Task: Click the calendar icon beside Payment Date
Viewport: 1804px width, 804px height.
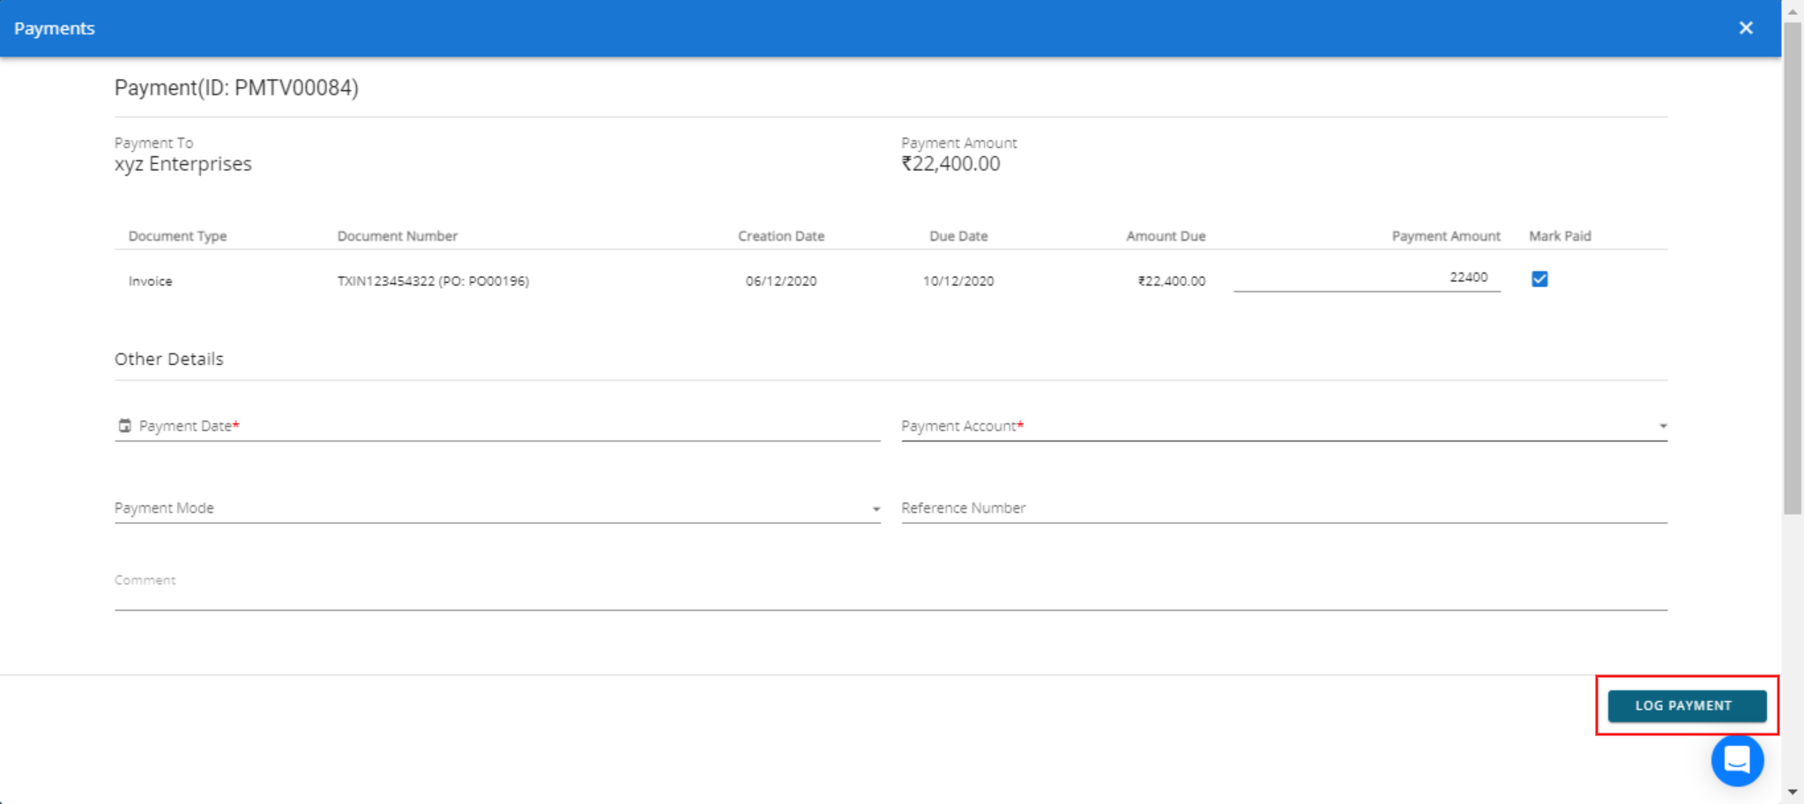Action: click(x=124, y=426)
